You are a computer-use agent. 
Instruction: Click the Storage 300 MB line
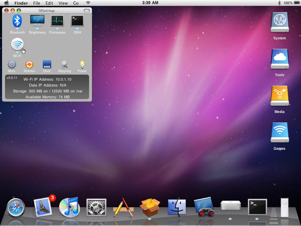[x=48, y=91]
